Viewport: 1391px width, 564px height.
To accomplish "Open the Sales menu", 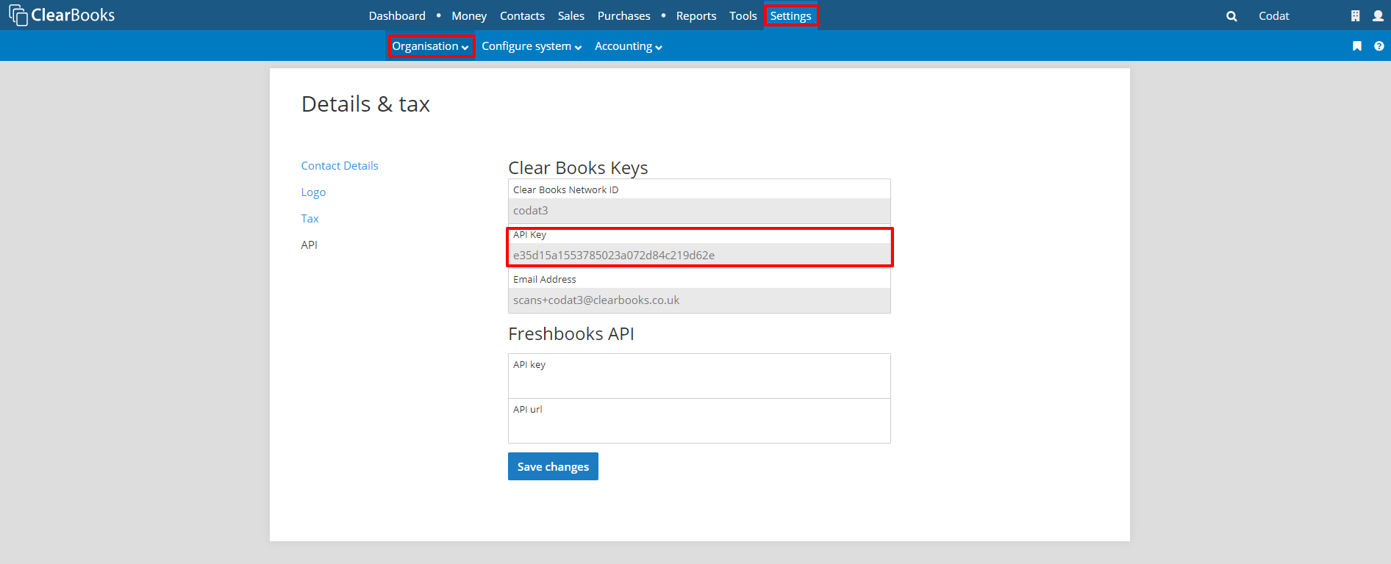I will pyautogui.click(x=571, y=15).
